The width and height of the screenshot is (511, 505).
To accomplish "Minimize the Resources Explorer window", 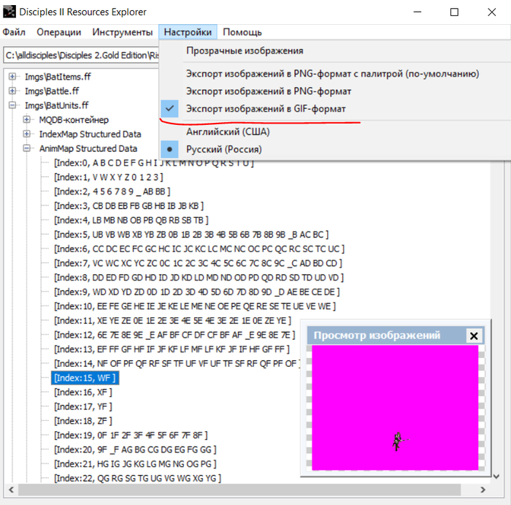I will pos(421,12).
